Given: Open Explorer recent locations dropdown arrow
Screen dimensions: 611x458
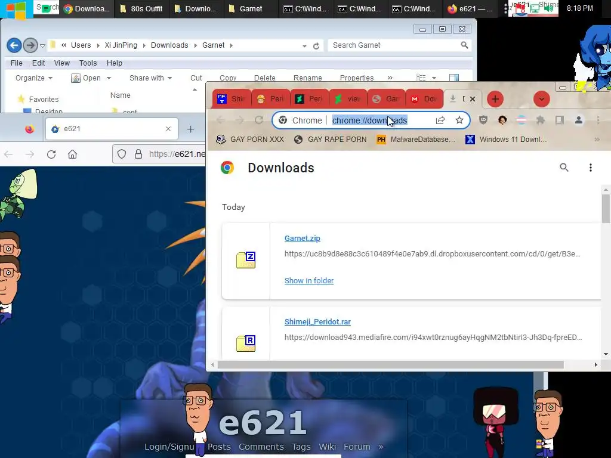Looking at the screenshot, I should point(43,46).
